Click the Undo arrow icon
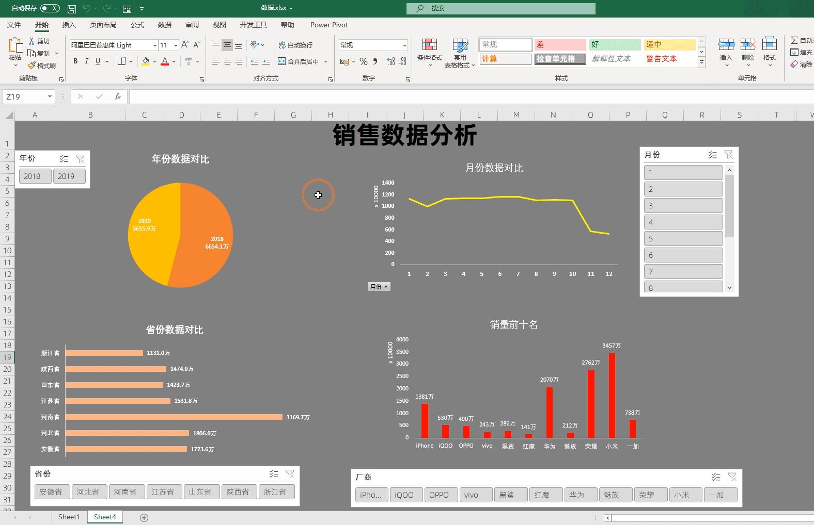This screenshot has height=525, width=814. pos(86,9)
